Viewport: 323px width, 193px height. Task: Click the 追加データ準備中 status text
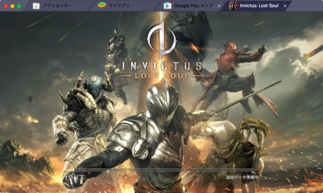pos(242,177)
